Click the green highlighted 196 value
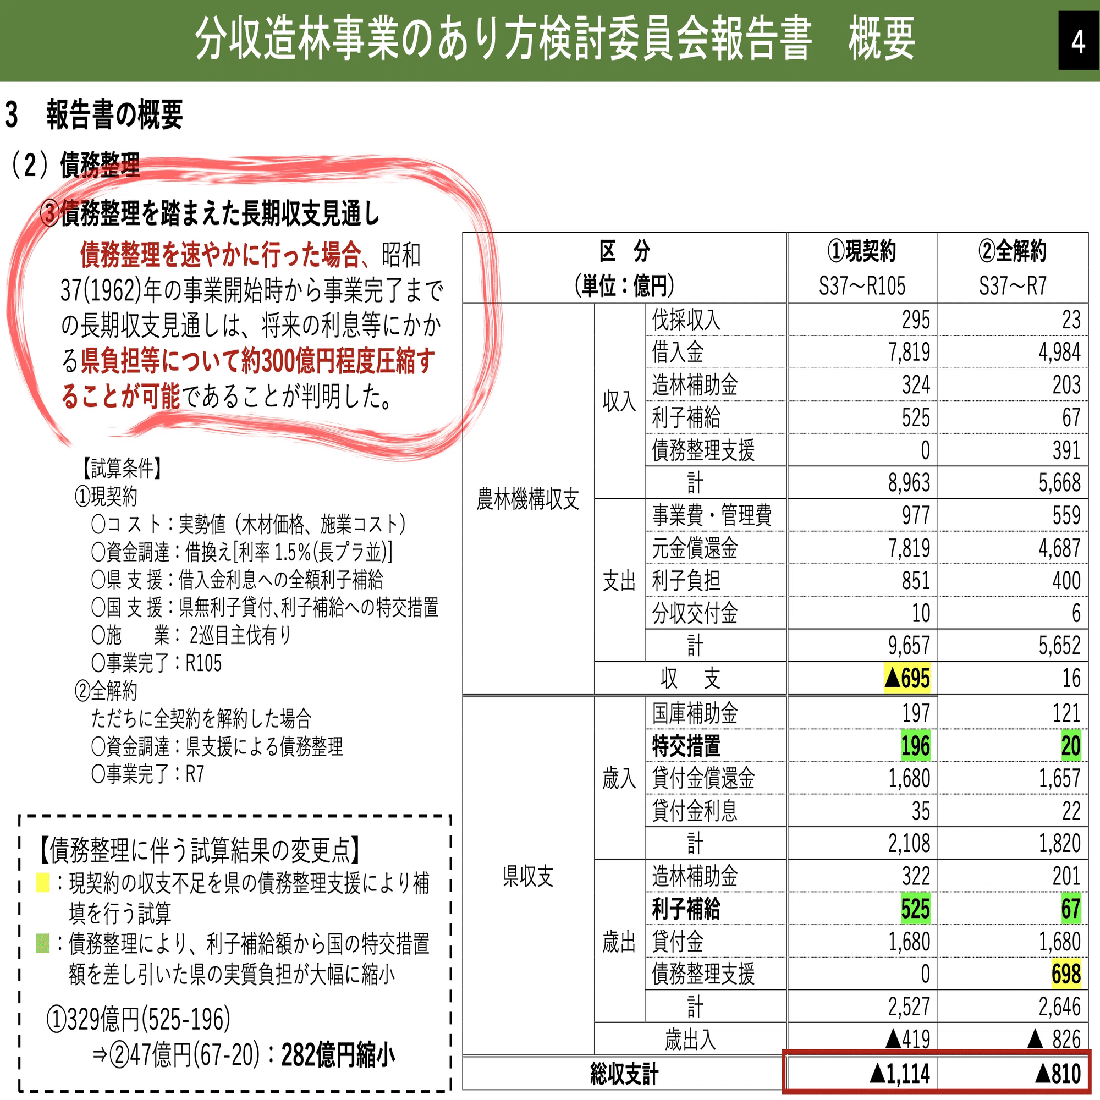This screenshot has height=1100, width=1100. (915, 745)
